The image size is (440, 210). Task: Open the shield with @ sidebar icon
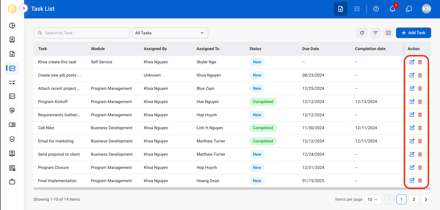(x=12, y=111)
